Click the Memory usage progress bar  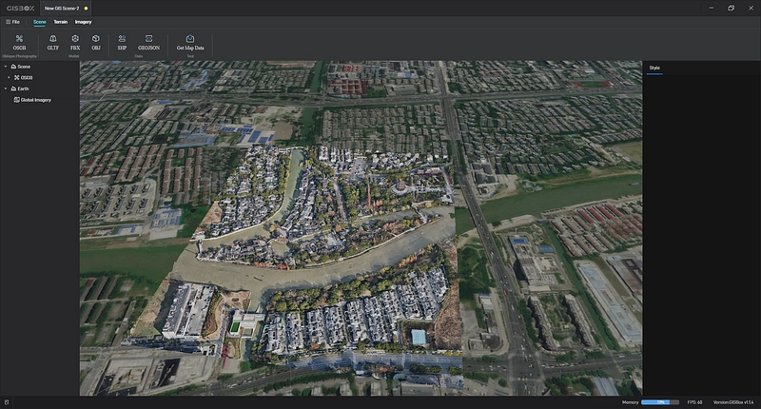coord(660,402)
